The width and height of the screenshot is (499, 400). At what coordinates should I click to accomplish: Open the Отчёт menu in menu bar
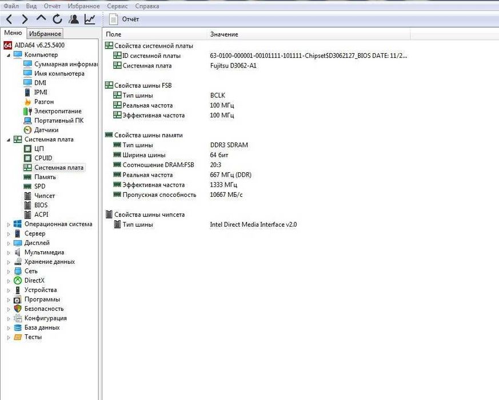coord(52,6)
